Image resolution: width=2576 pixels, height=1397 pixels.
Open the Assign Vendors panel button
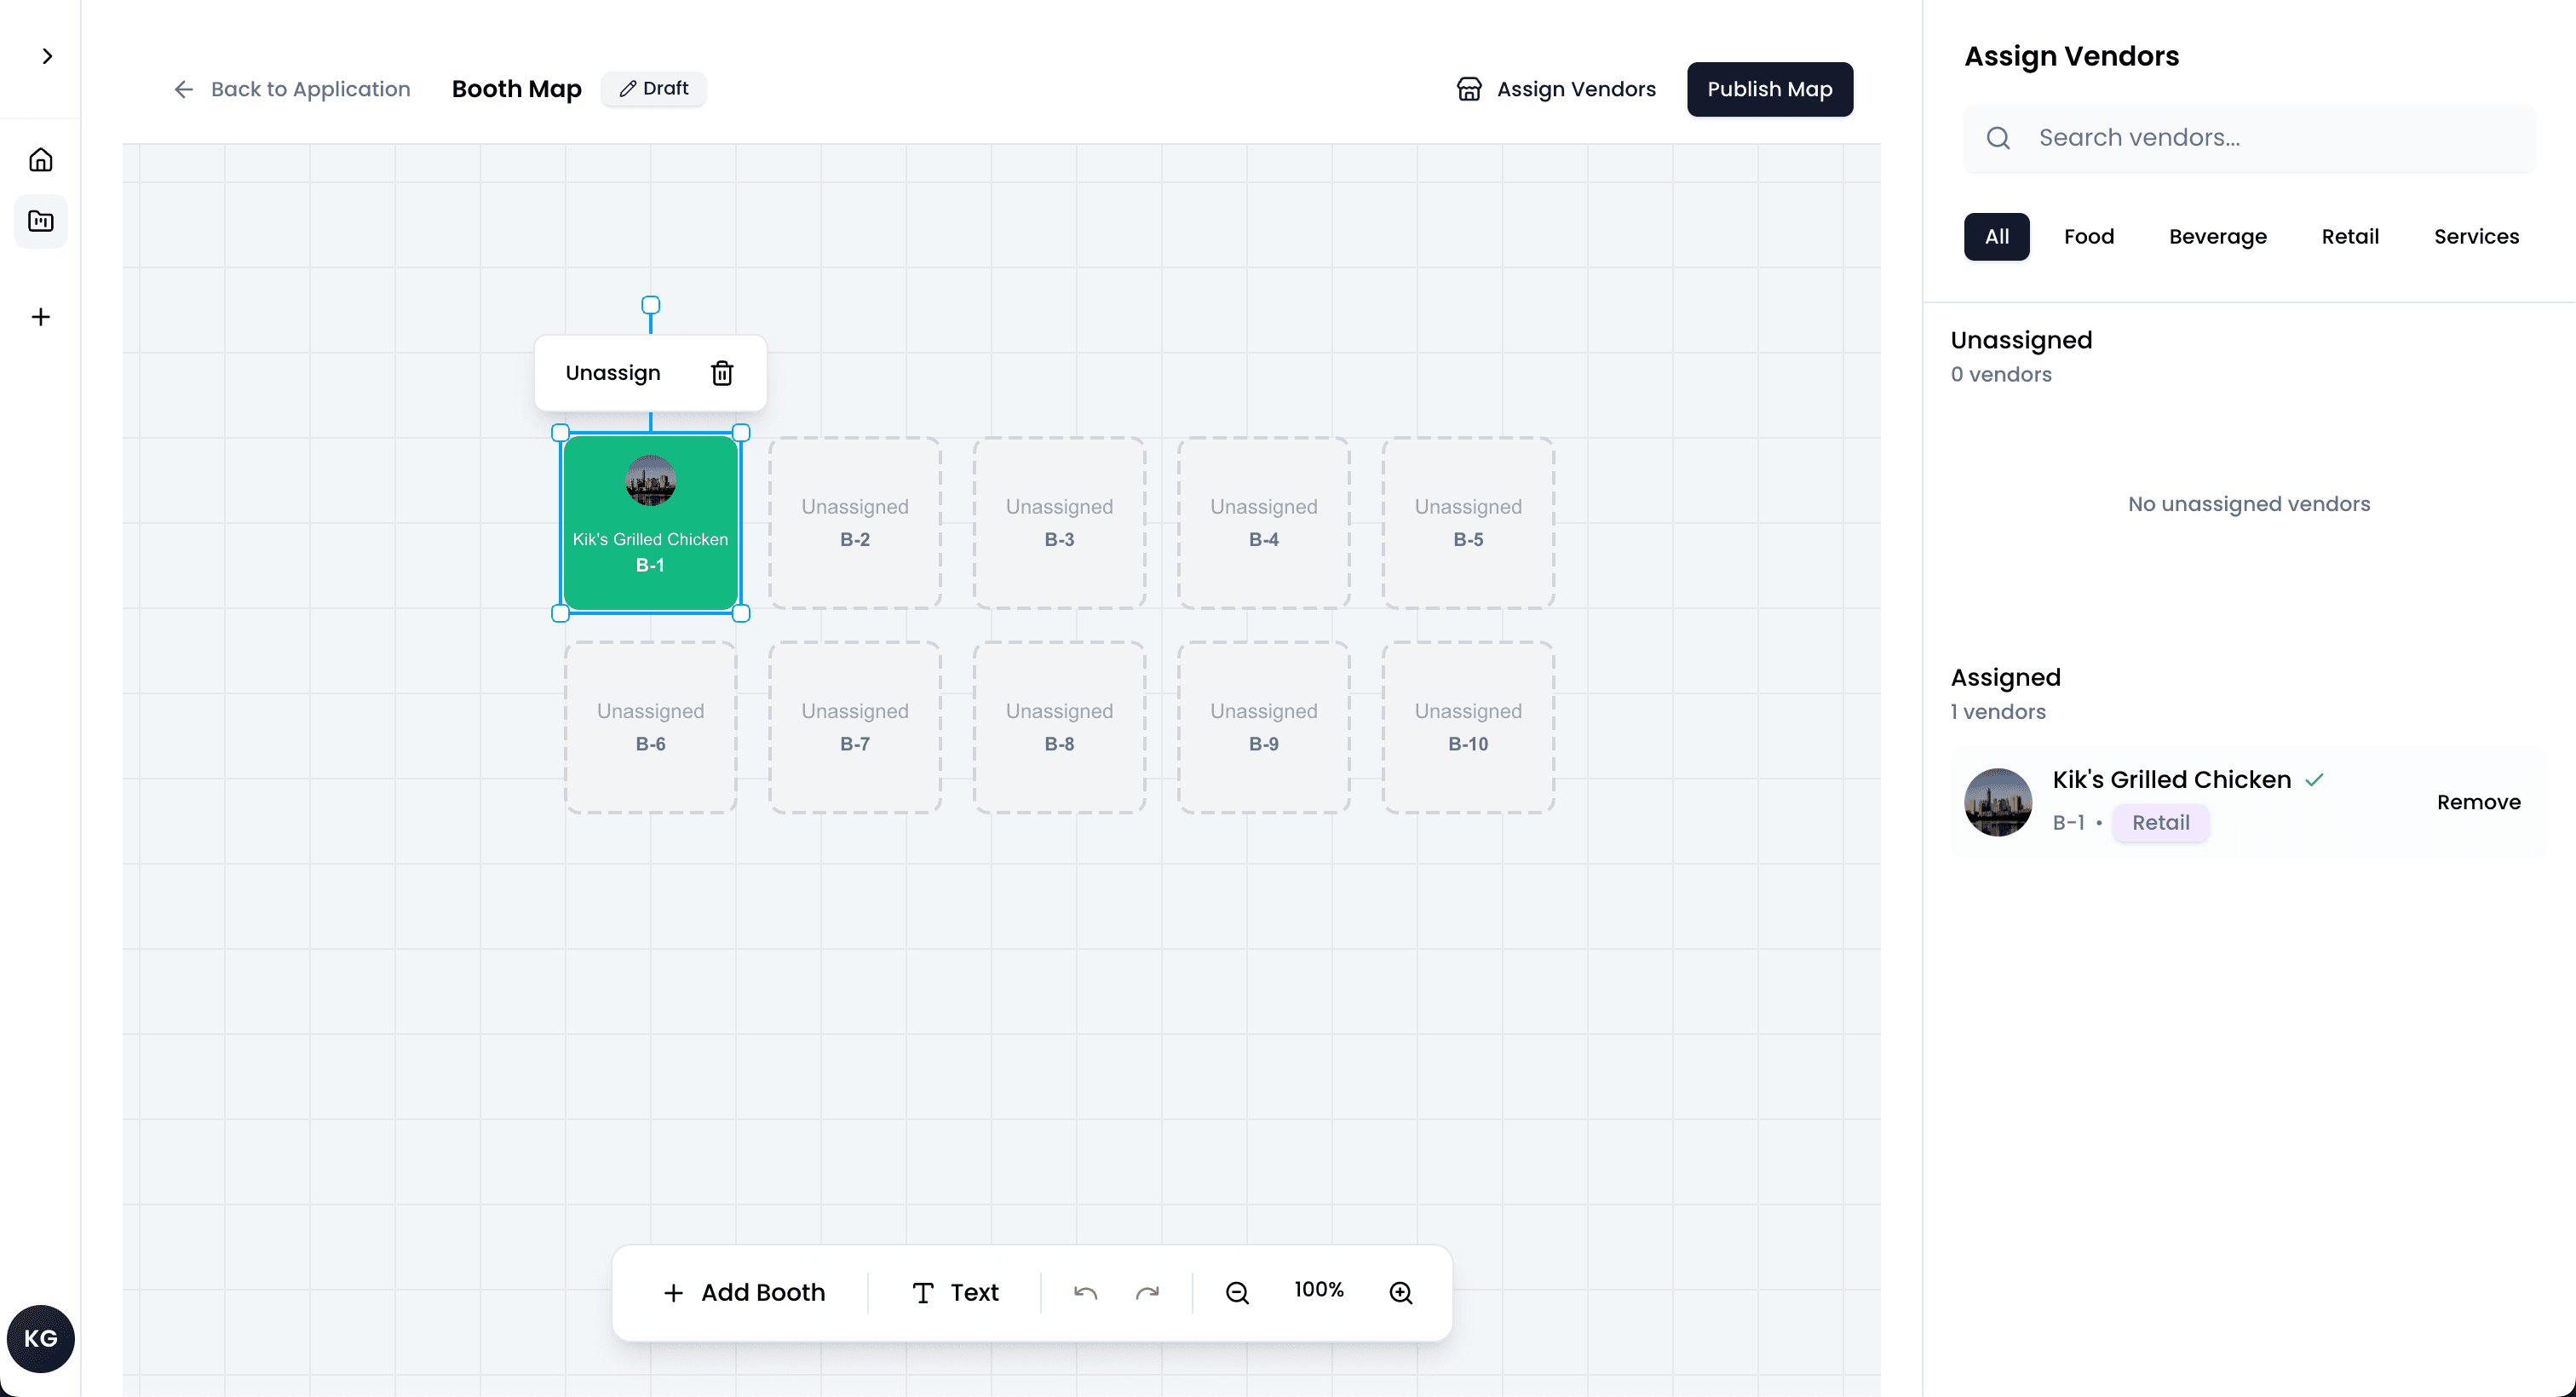pyautogui.click(x=1556, y=89)
